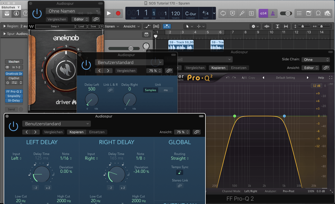Open the tuner from the control bar

tap(242, 13)
